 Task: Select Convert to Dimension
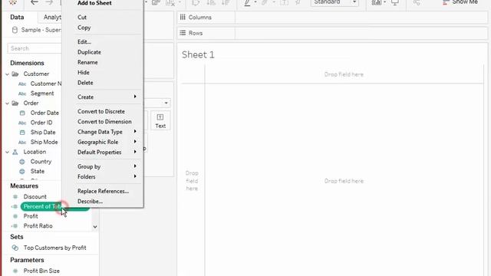click(x=104, y=121)
